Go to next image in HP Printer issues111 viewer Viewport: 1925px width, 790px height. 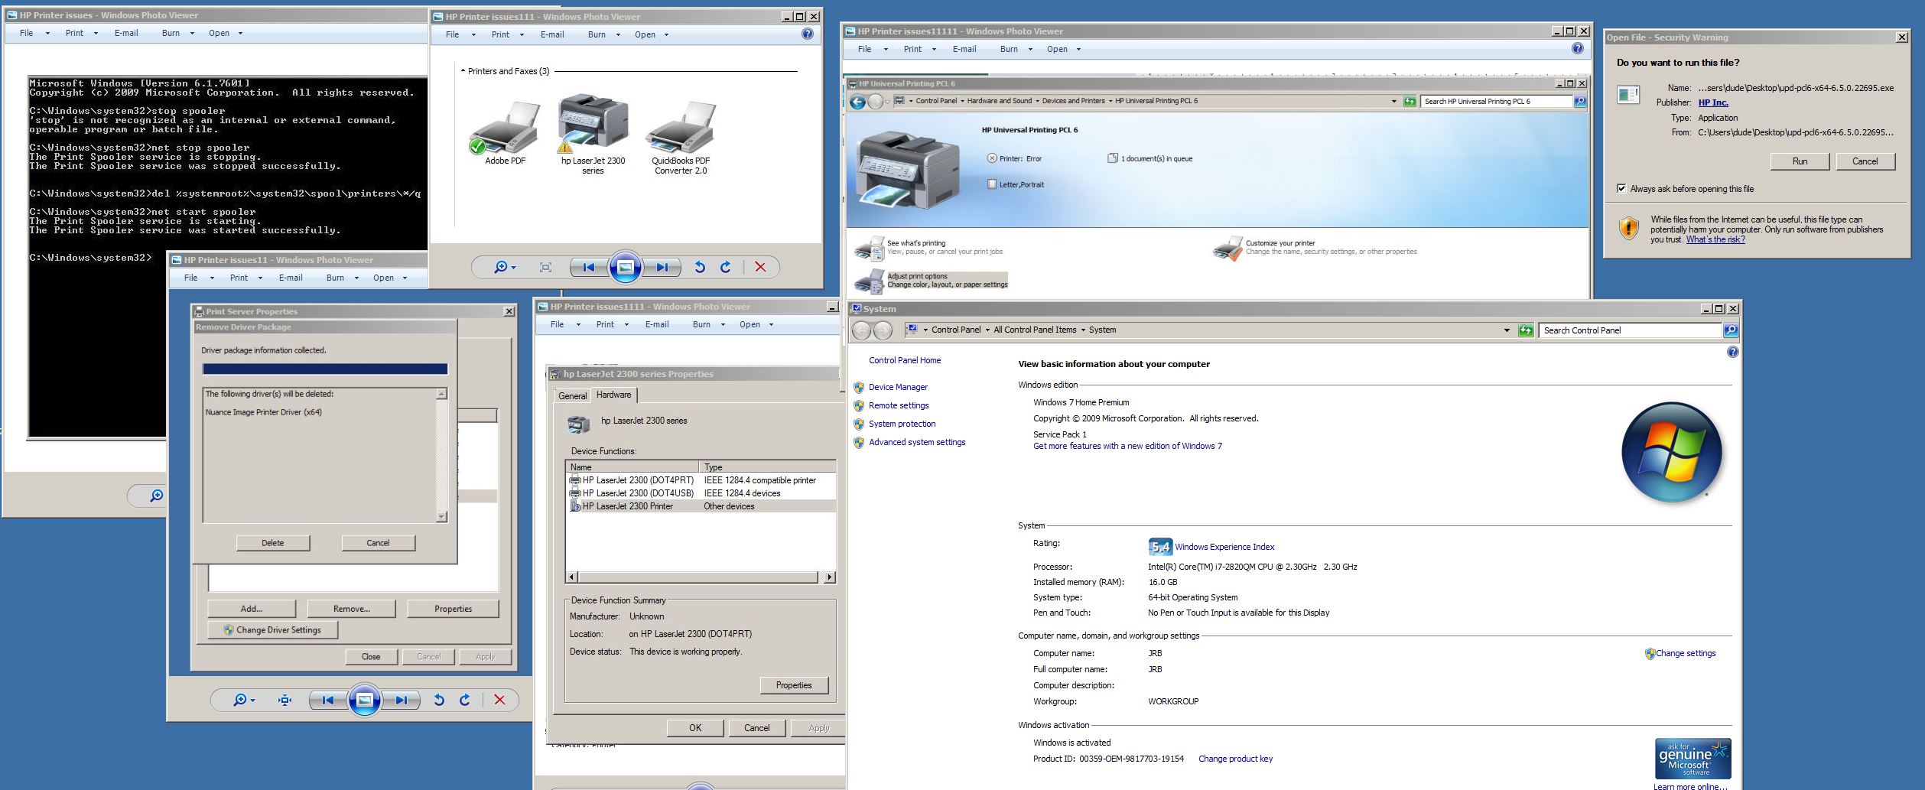(662, 267)
